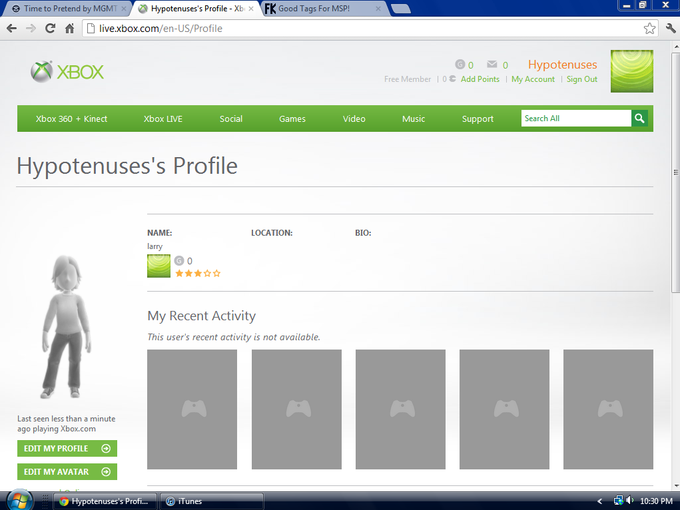The height and width of the screenshot is (510, 680).
Task: Click the green search magnifier button
Action: (x=639, y=119)
